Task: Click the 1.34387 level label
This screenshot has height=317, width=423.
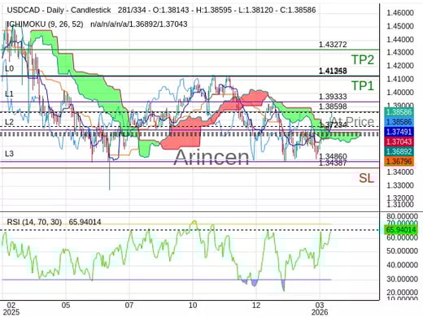Action: click(x=333, y=163)
